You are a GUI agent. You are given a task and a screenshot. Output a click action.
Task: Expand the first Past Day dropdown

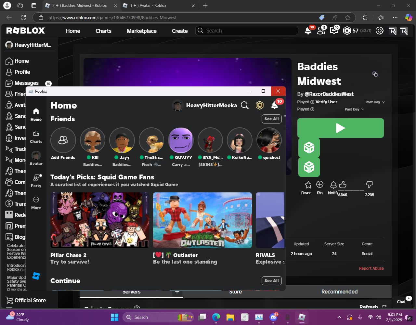point(375,102)
